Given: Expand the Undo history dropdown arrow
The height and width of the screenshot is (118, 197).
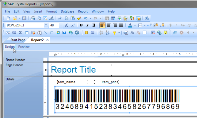Looking at the screenshot, I should (90, 18).
